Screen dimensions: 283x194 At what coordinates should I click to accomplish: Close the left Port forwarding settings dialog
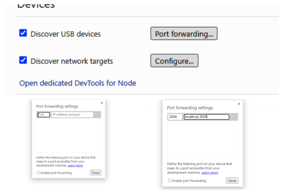(x=102, y=103)
